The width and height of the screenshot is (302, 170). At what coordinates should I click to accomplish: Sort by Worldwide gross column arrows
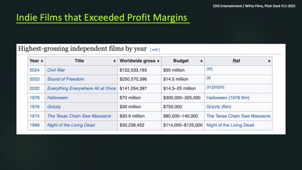click(x=158, y=61)
